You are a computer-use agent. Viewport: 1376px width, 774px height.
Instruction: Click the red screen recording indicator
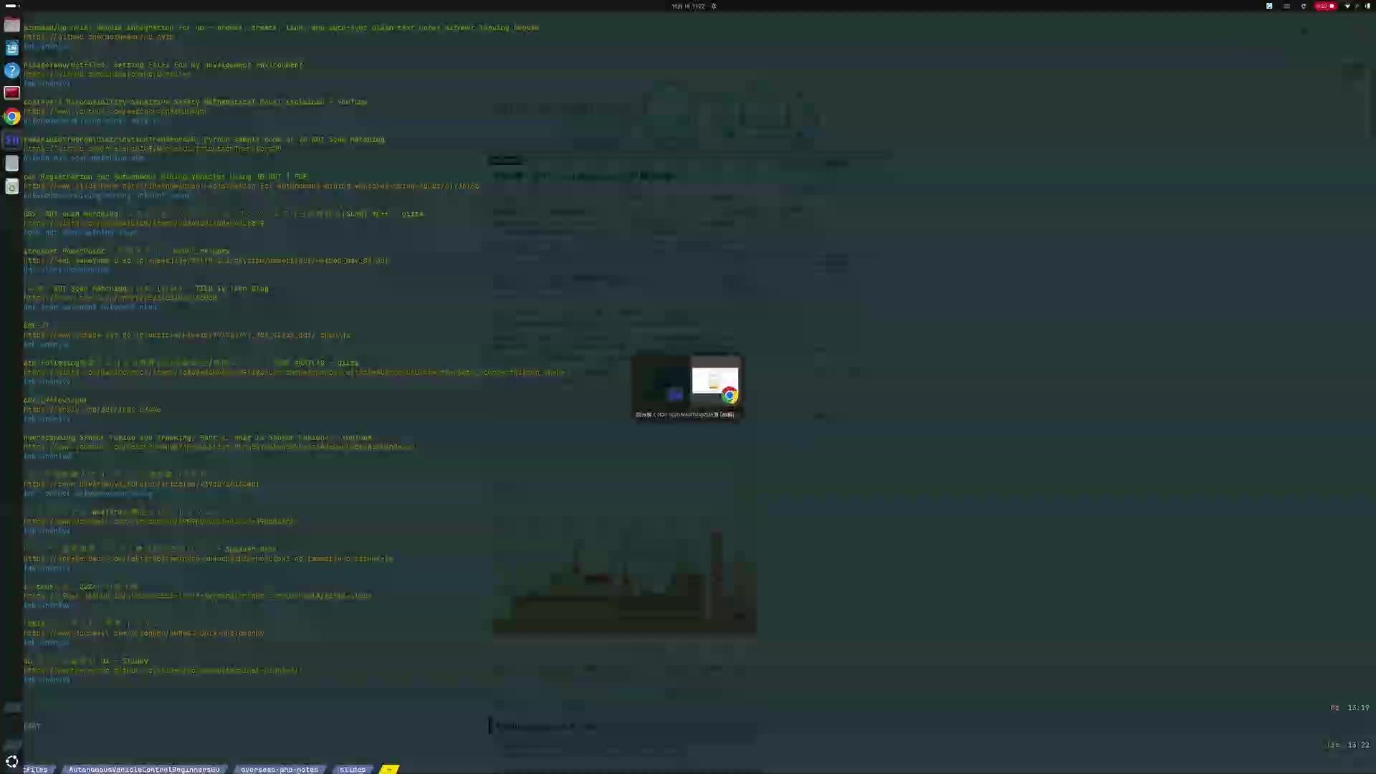(x=1325, y=6)
